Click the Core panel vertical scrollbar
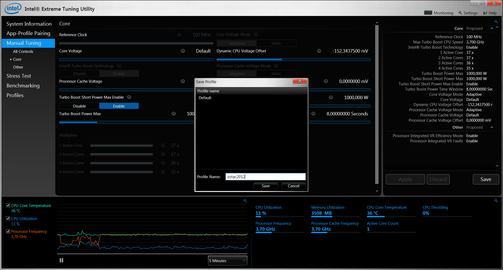 click(x=377, y=105)
